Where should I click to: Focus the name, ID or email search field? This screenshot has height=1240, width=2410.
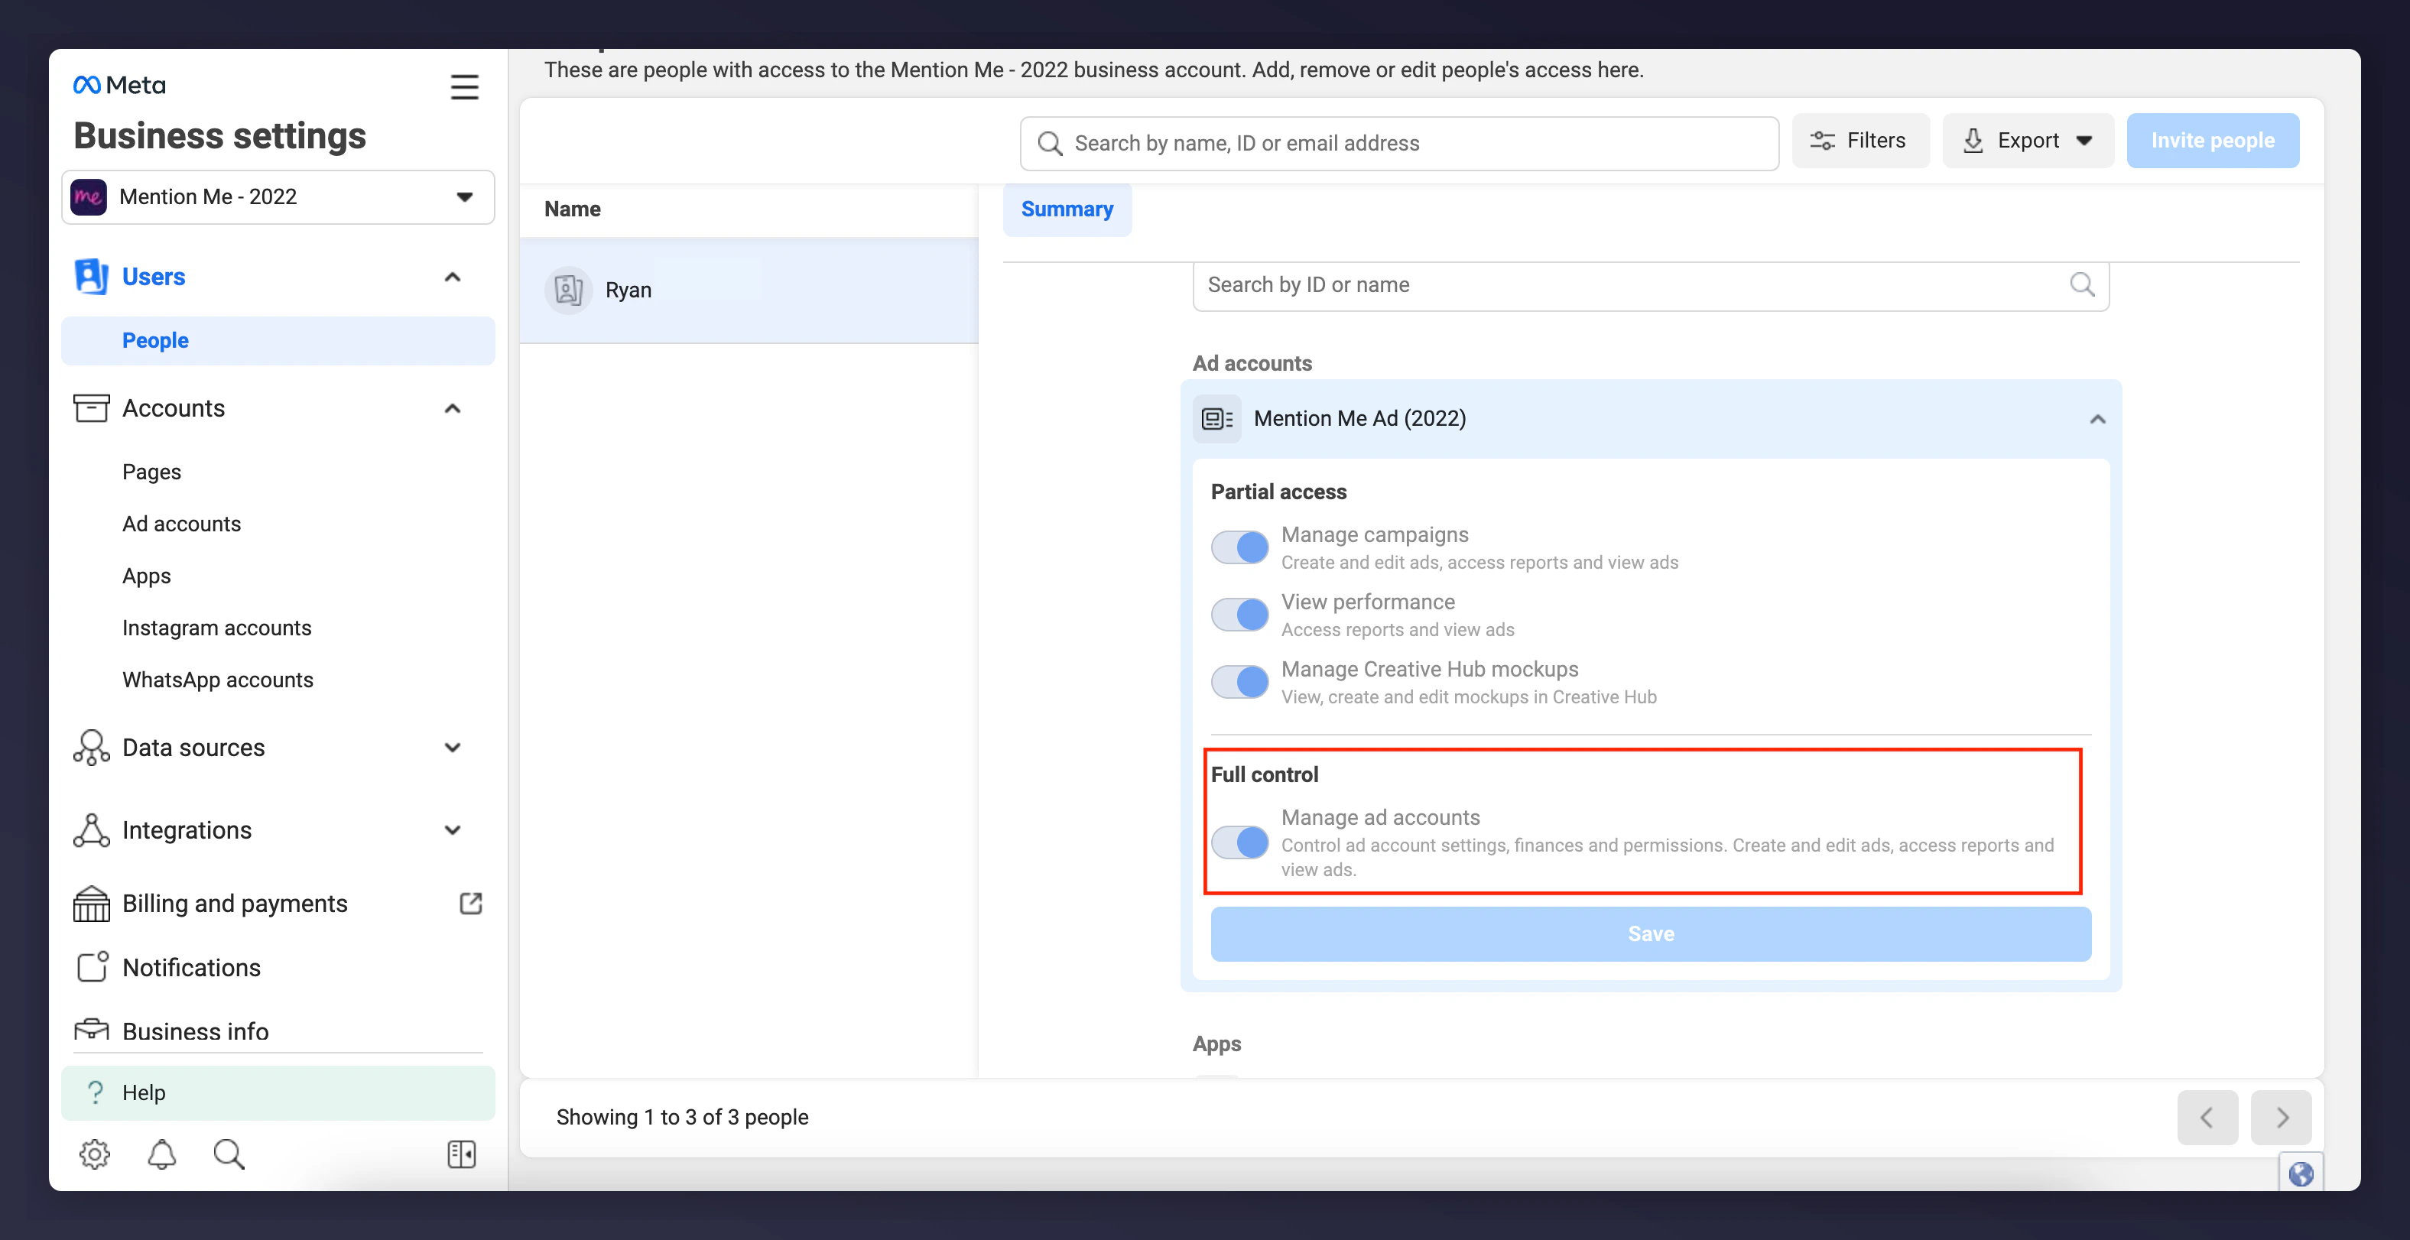1400,143
